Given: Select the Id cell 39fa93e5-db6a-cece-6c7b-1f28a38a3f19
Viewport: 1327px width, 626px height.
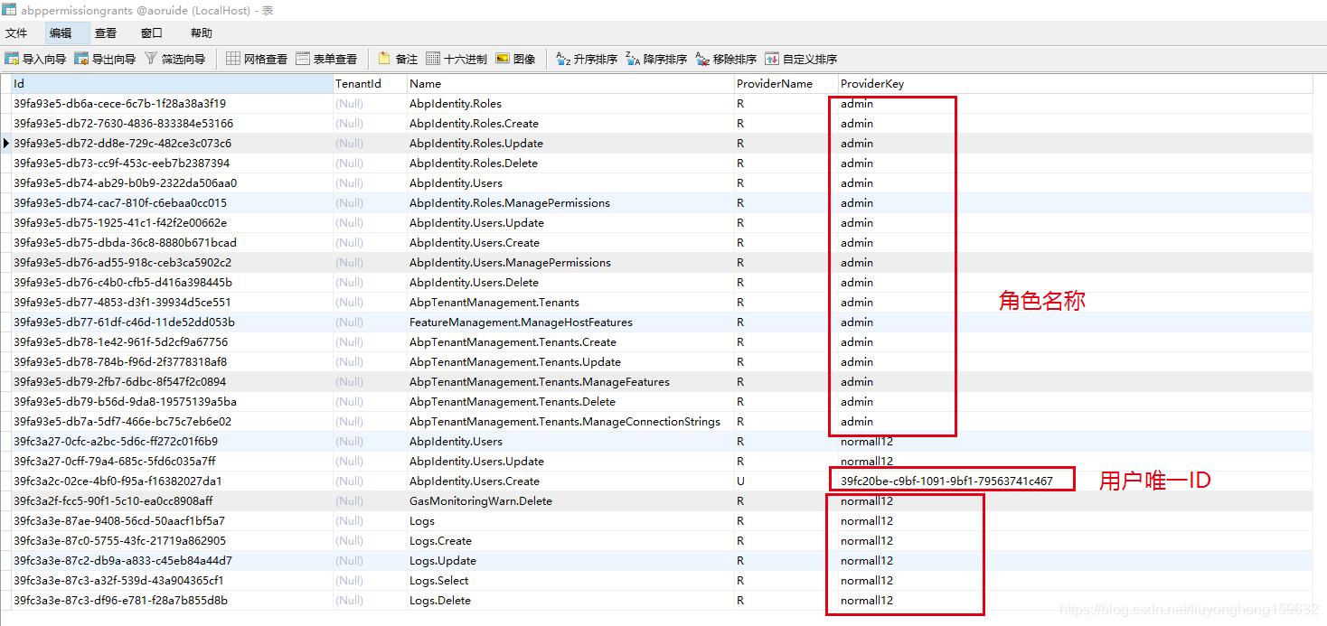Looking at the screenshot, I should [172, 103].
